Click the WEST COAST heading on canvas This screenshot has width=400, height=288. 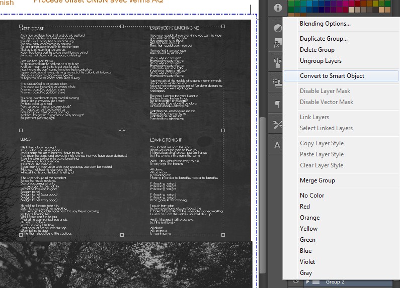pos(32,29)
